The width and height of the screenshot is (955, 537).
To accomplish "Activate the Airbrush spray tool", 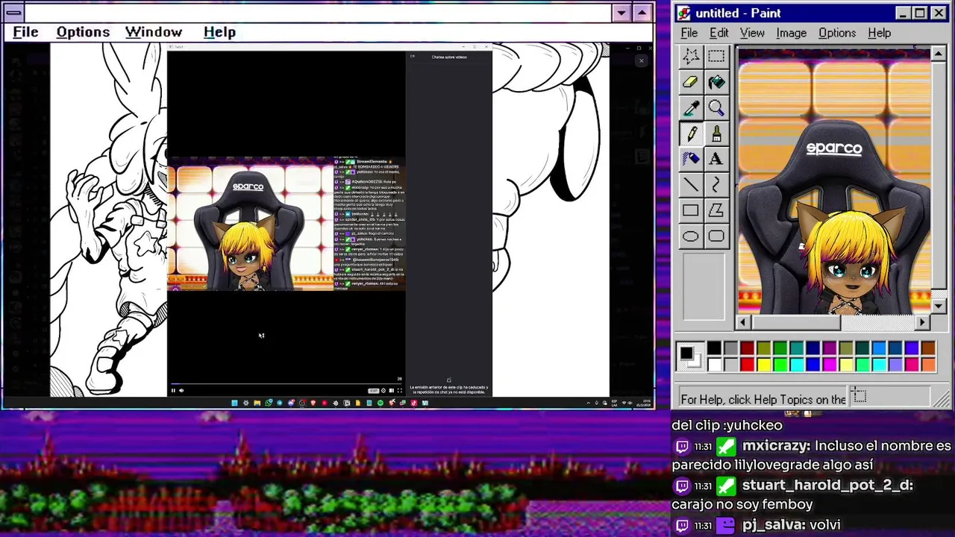I will pyautogui.click(x=691, y=159).
